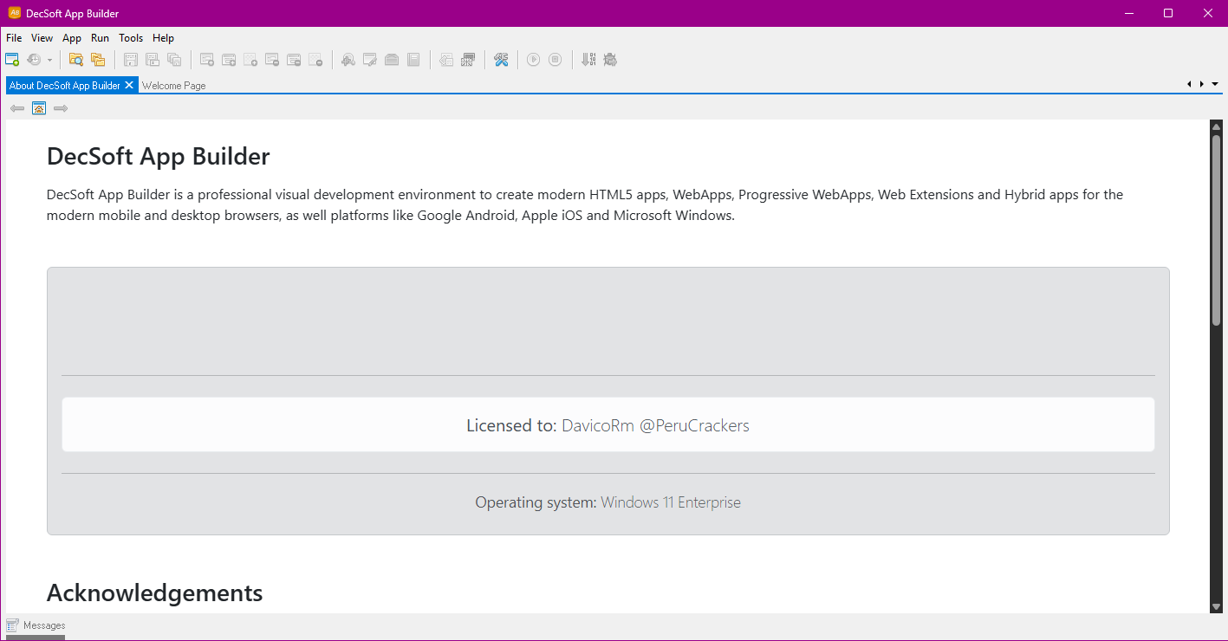Screen dimensions: 1228x641
Task: Click the open box toolbar icon
Action: 392,60
